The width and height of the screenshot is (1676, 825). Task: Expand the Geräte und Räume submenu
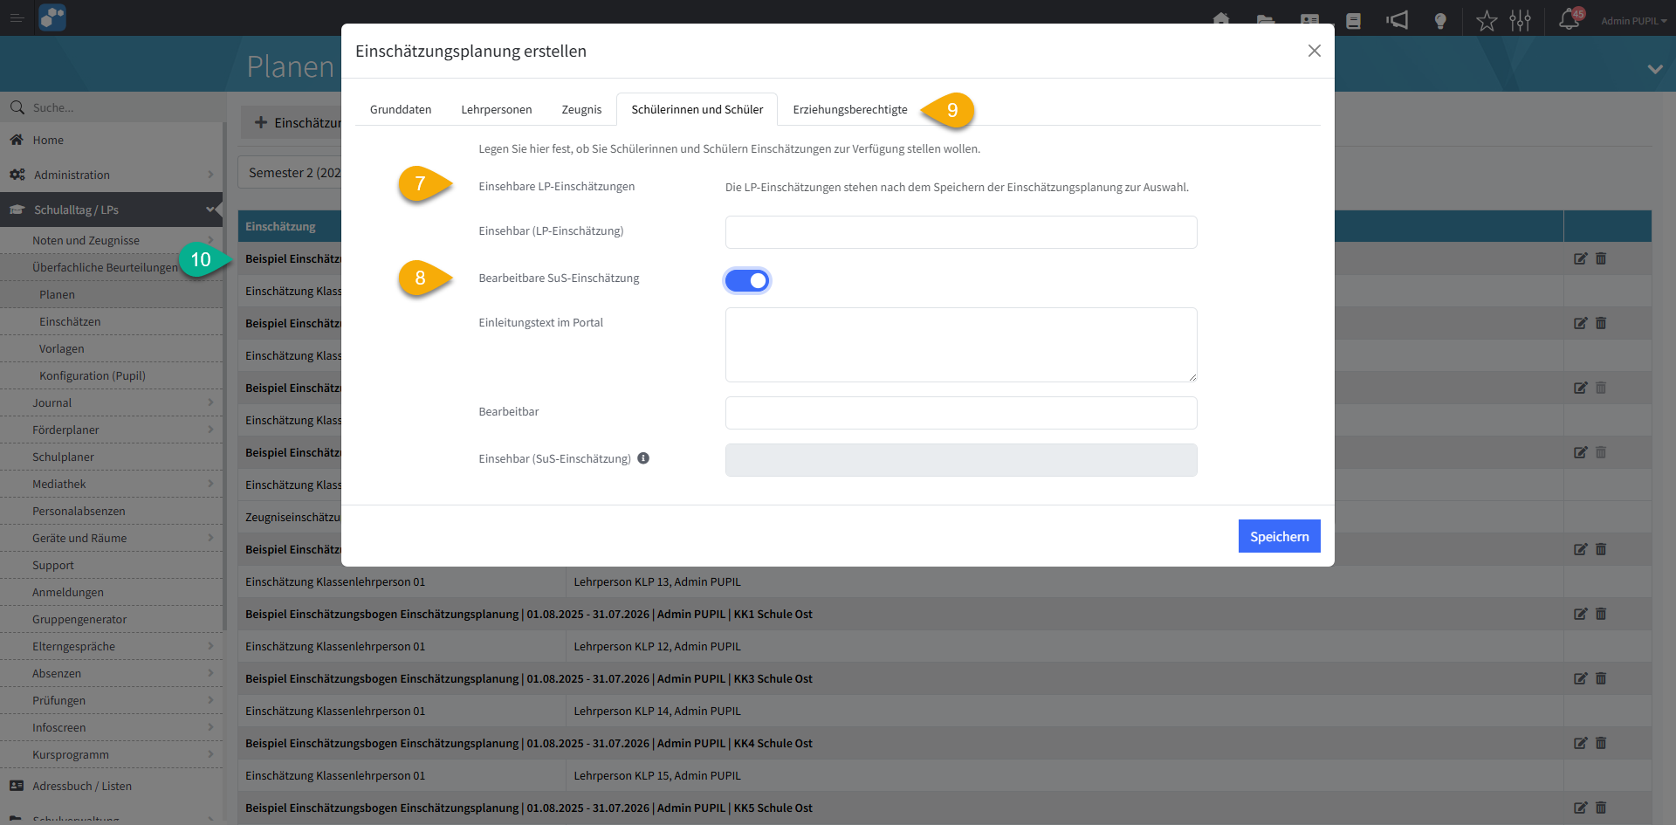(210, 538)
